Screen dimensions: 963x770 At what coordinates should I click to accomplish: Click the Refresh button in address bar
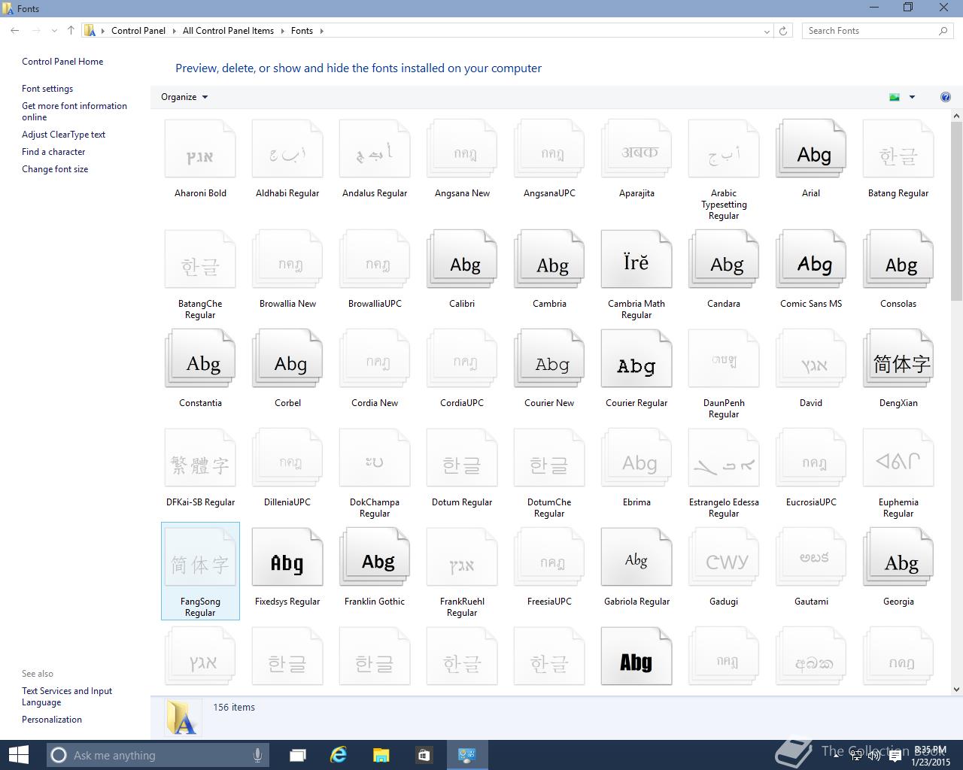tap(783, 31)
